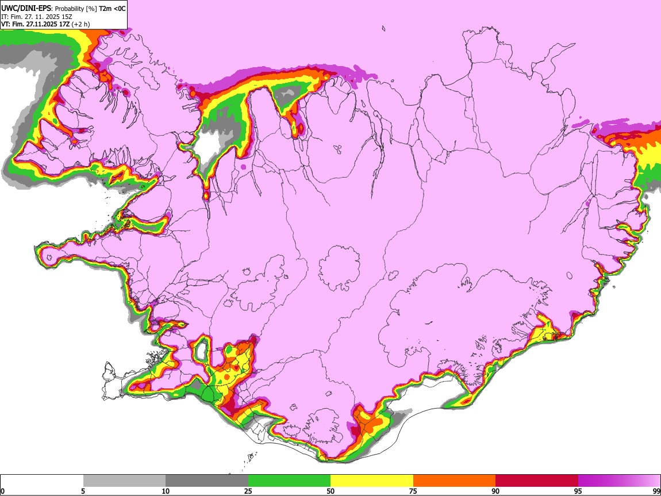Click the legend value '25'
Viewport: 661px width, 496px height.
pos(248,491)
